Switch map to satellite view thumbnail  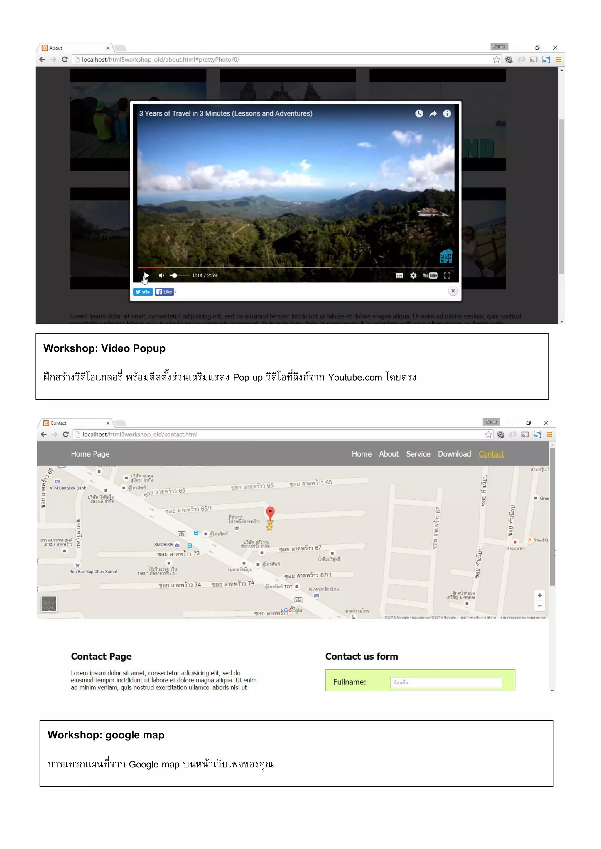[x=49, y=604]
